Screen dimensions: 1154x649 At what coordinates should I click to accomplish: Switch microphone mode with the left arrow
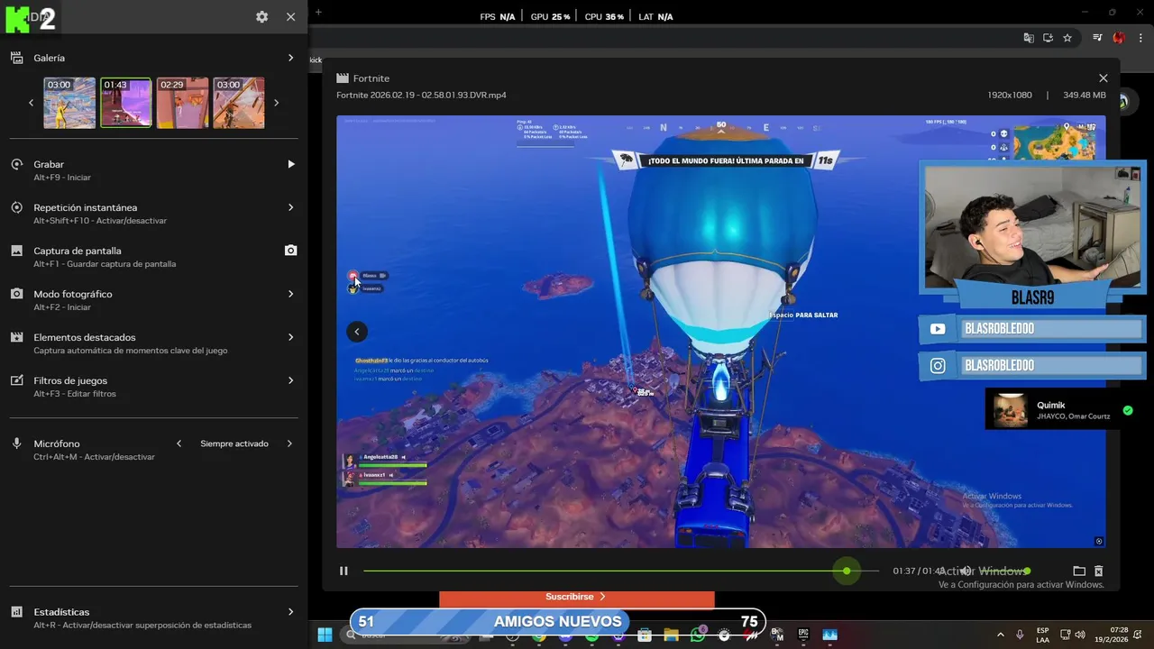(179, 443)
